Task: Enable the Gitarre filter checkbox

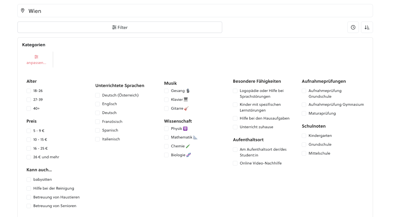Action: (x=166, y=108)
